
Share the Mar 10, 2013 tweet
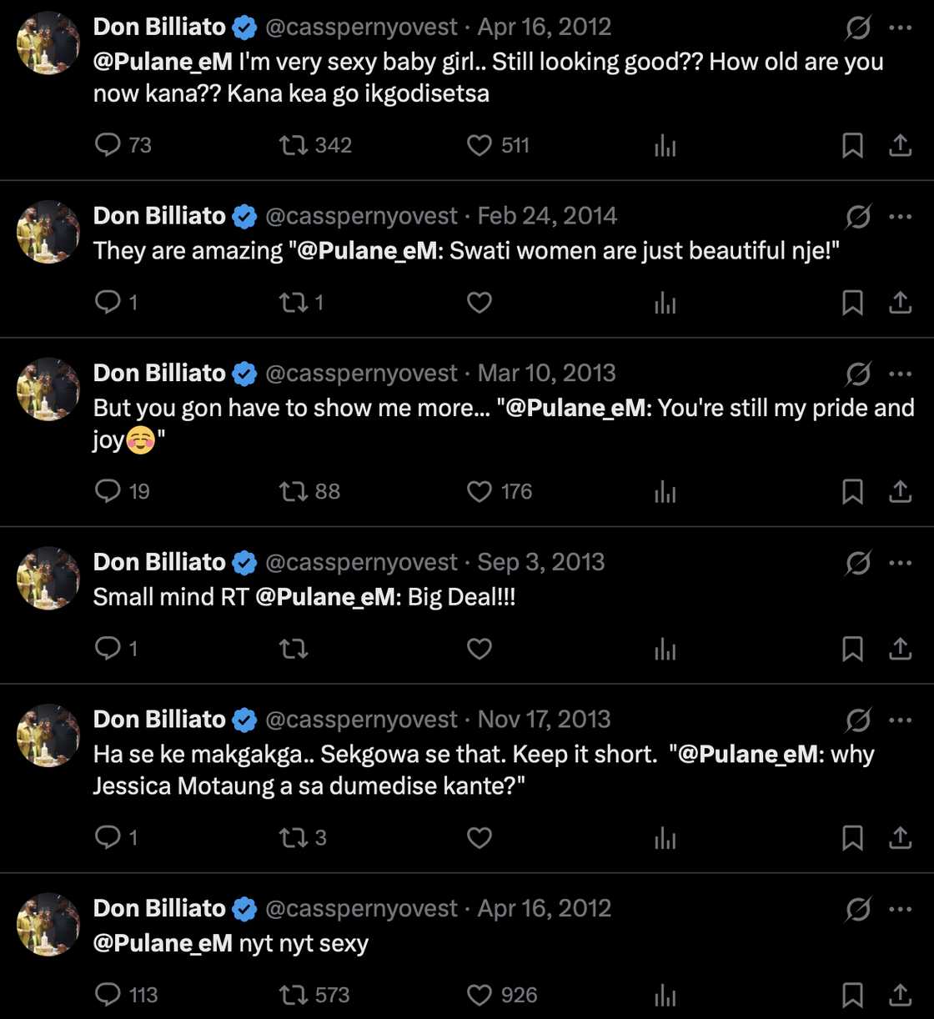pos(900,492)
